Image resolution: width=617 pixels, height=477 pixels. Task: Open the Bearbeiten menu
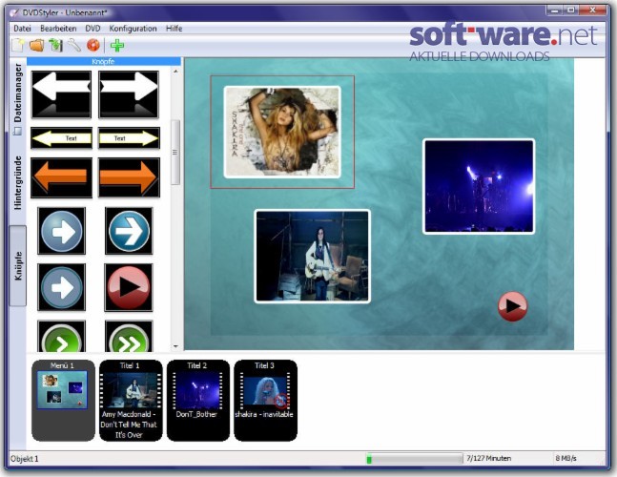(58, 29)
